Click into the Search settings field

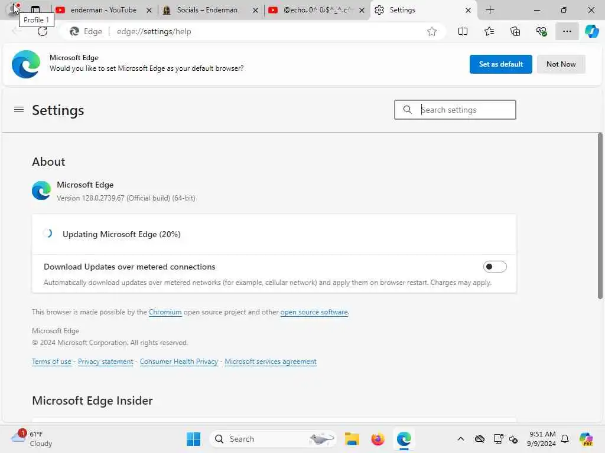pyautogui.click(x=456, y=110)
